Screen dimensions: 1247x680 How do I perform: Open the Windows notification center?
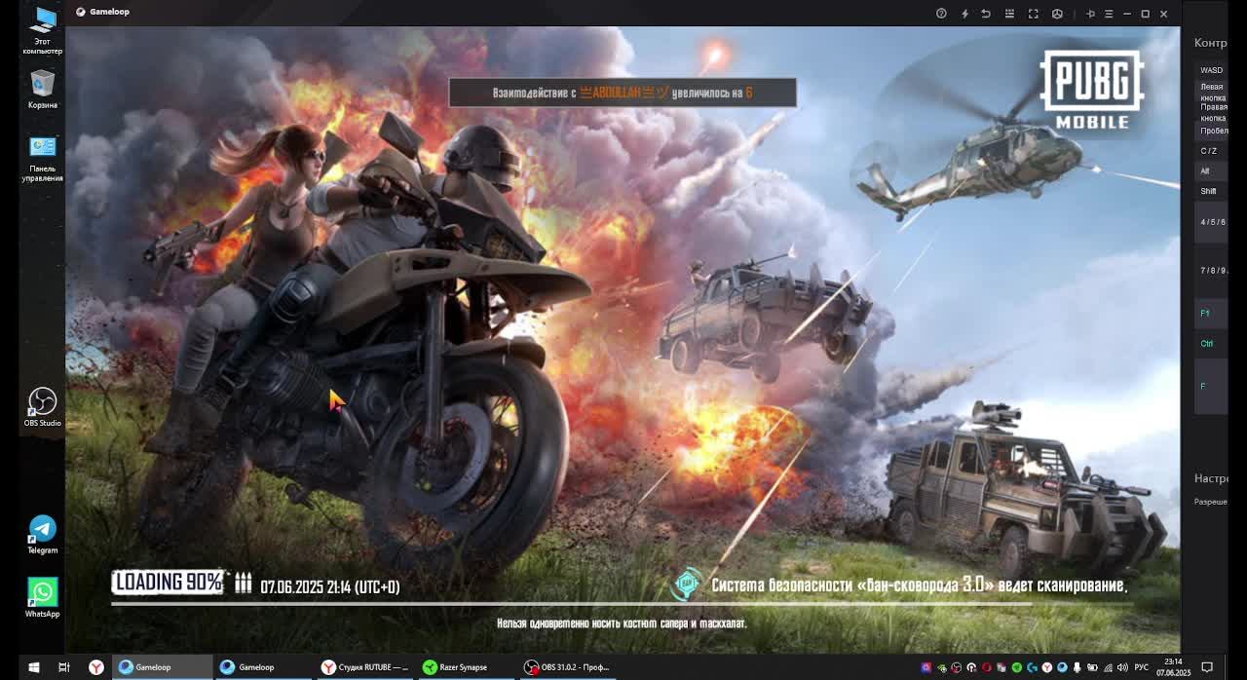(x=1207, y=667)
